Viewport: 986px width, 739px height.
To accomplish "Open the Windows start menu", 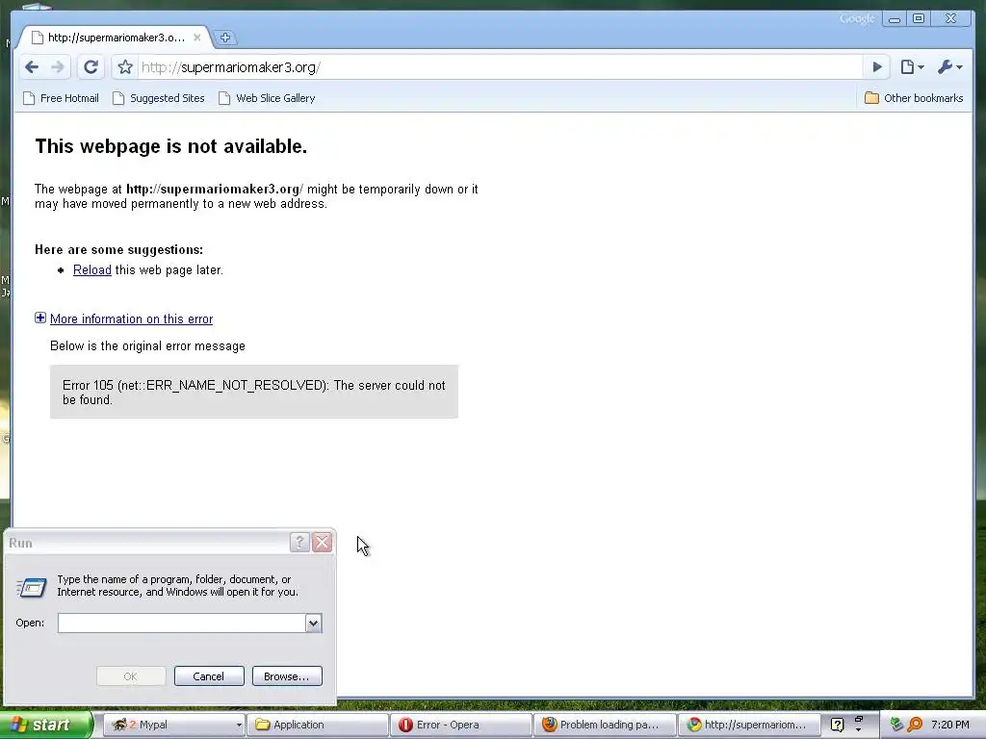I will [x=45, y=725].
